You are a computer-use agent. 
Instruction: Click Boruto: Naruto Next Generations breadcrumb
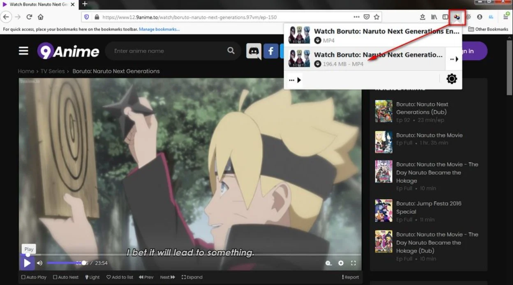pyautogui.click(x=116, y=71)
